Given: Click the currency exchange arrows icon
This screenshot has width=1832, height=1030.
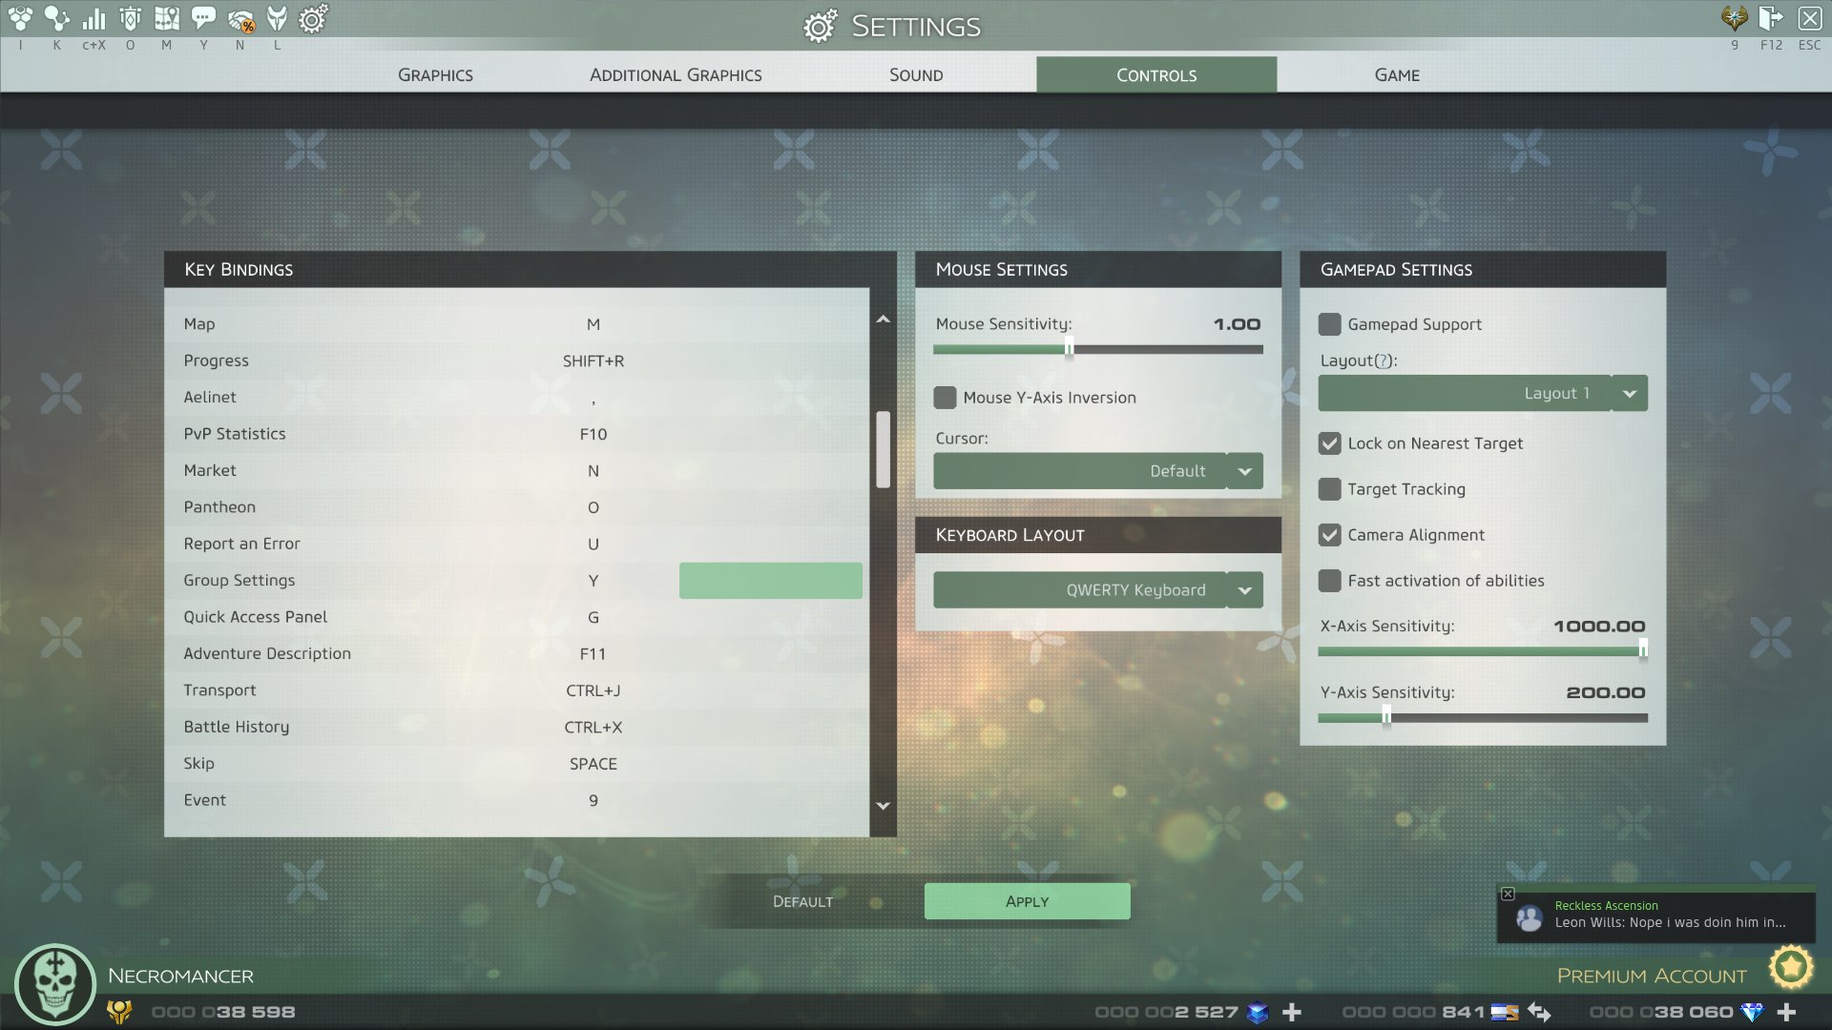Looking at the screenshot, I should coord(1539,1013).
